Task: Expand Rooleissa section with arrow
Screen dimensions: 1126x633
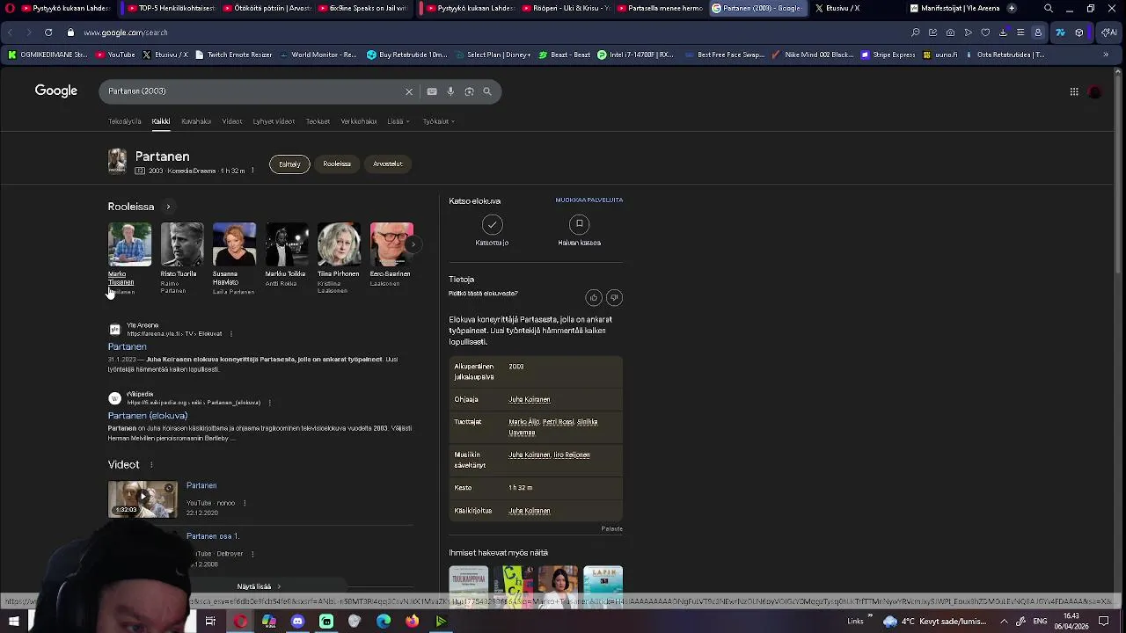Action: pos(168,207)
